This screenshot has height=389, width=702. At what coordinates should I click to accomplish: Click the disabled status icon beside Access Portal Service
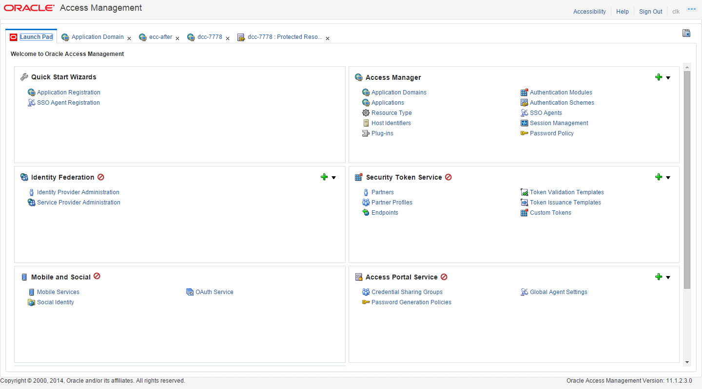444,277
